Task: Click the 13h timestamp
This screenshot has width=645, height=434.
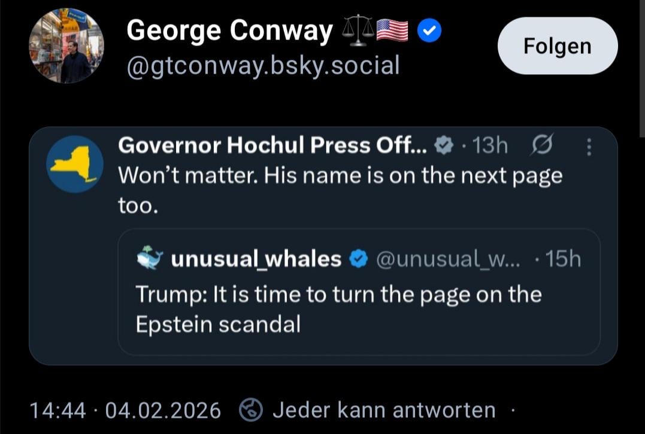Action: pos(489,145)
